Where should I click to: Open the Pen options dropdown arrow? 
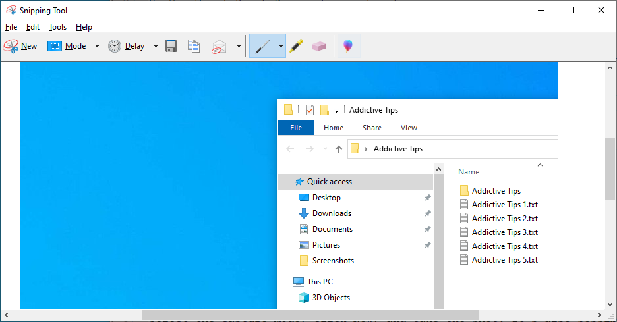[281, 46]
